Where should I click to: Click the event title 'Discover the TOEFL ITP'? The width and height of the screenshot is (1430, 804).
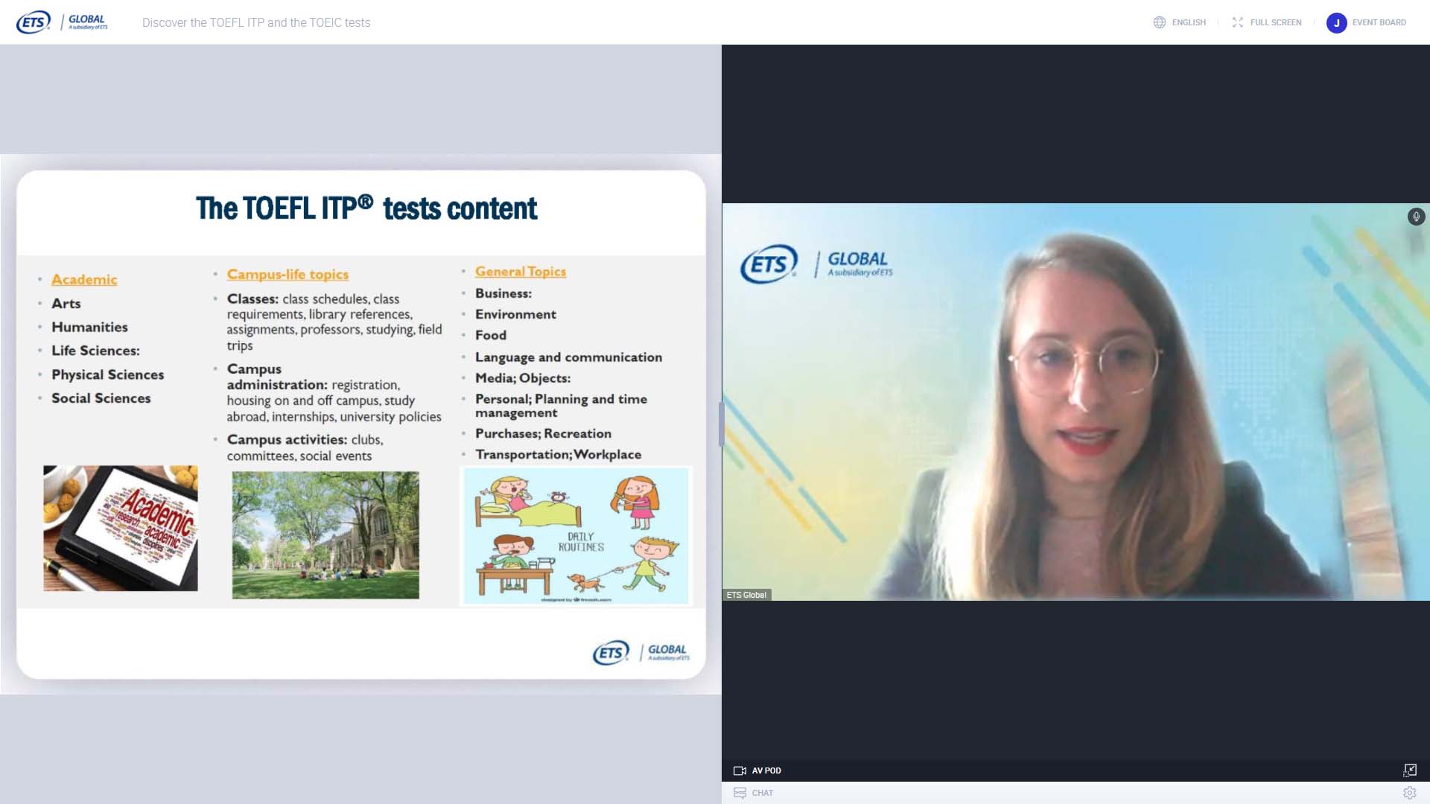tap(256, 22)
